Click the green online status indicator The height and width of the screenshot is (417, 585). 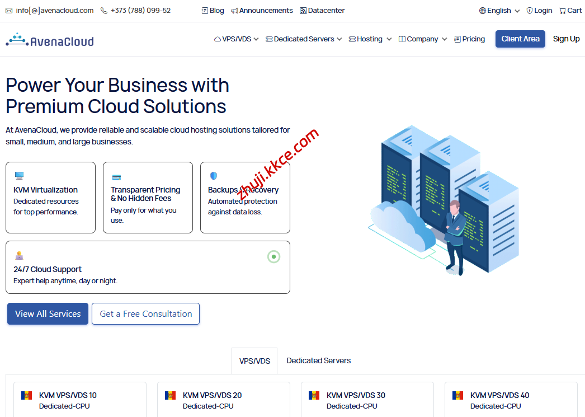[273, 257]
